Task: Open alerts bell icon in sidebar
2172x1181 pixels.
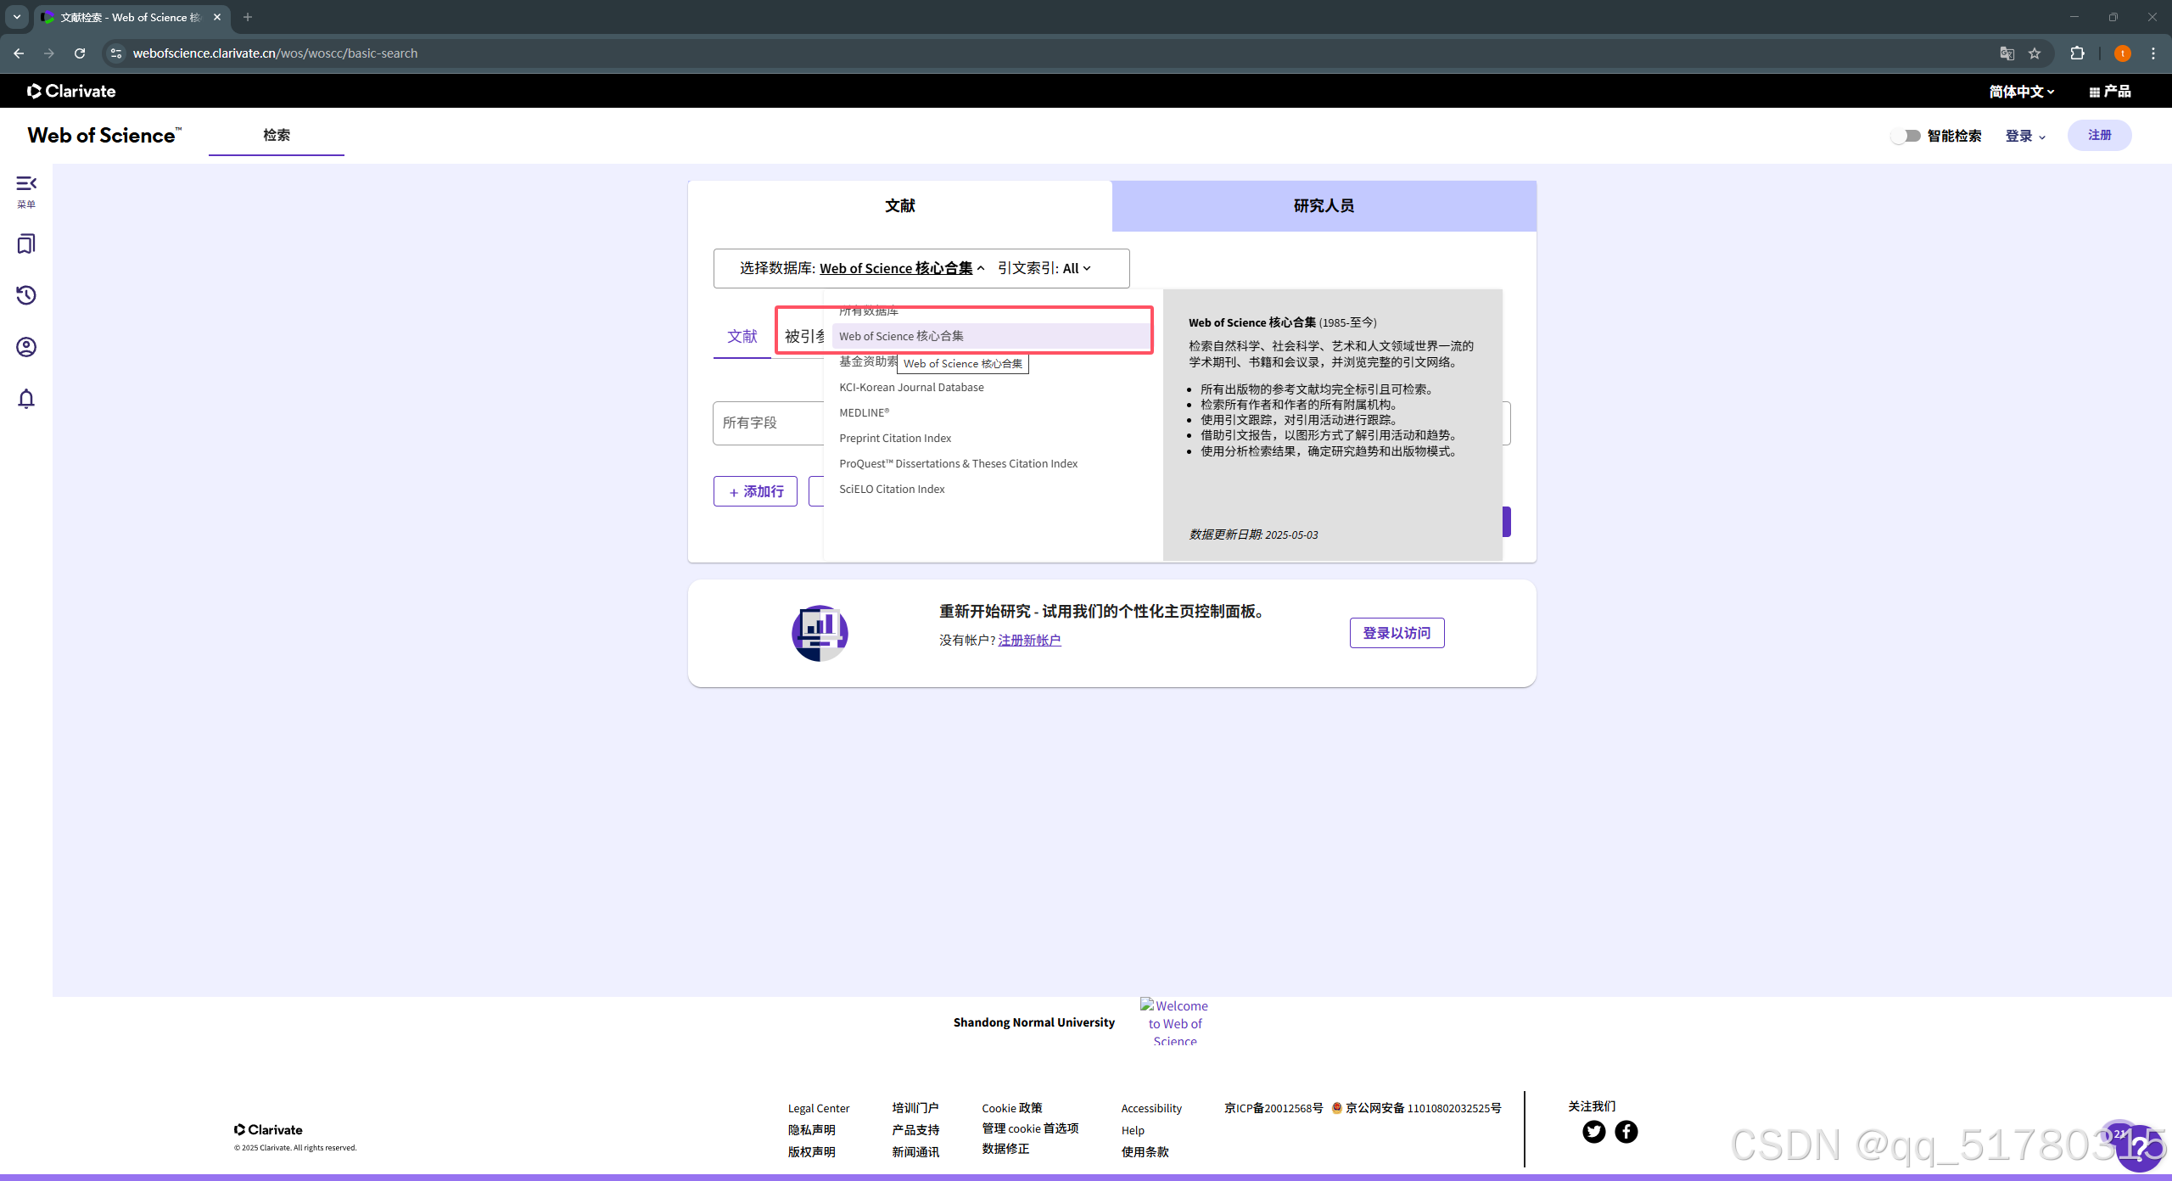Action: (26, 399)
